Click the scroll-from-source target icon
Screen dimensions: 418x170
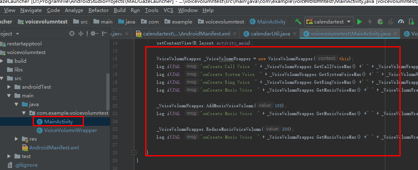click(x=72, y=33)
